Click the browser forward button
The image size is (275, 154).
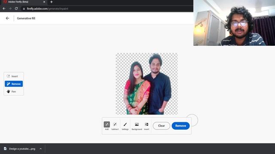point(10,9)
